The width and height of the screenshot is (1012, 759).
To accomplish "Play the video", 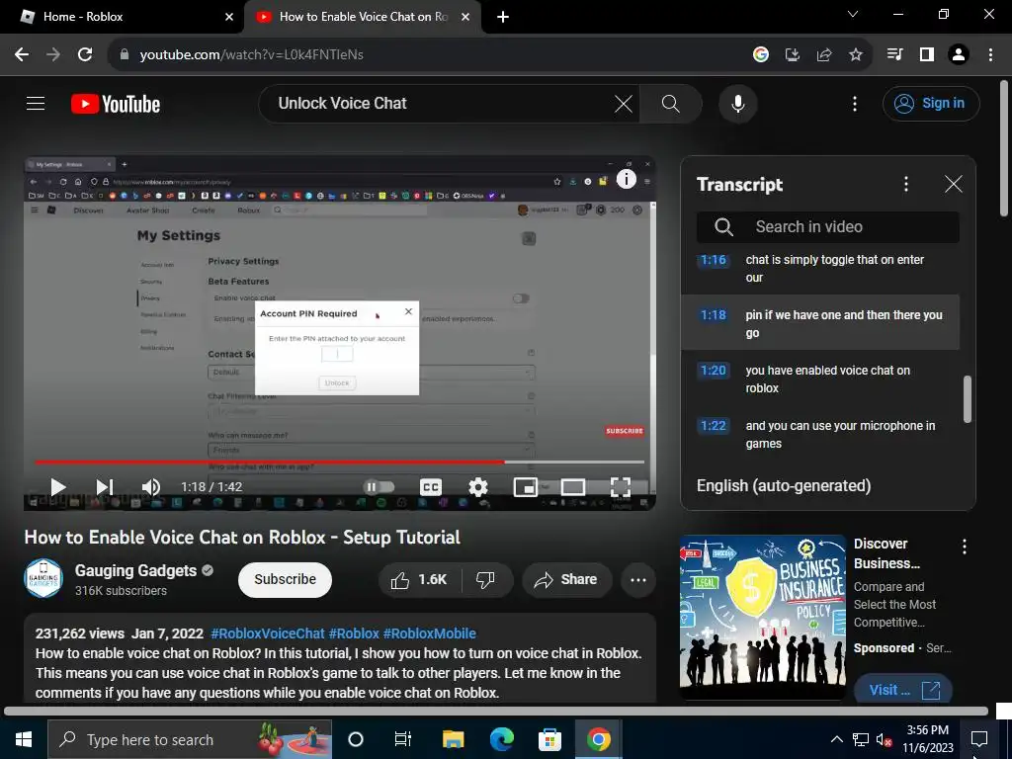I will tap(58, 486).
